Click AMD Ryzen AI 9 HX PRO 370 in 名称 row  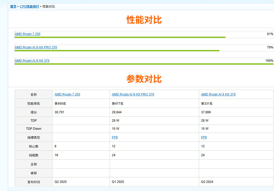coord(133,94)
